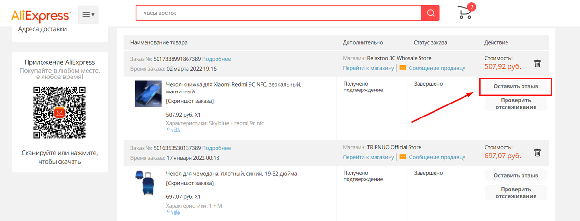This screenshot has height=221, width=580.
Task: Open 'Подробнее' for order 5016353530137389
Action: 217,148
